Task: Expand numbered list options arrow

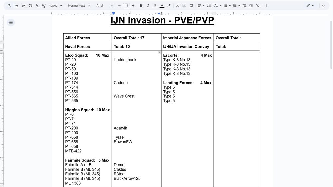Action: (239, 6)
